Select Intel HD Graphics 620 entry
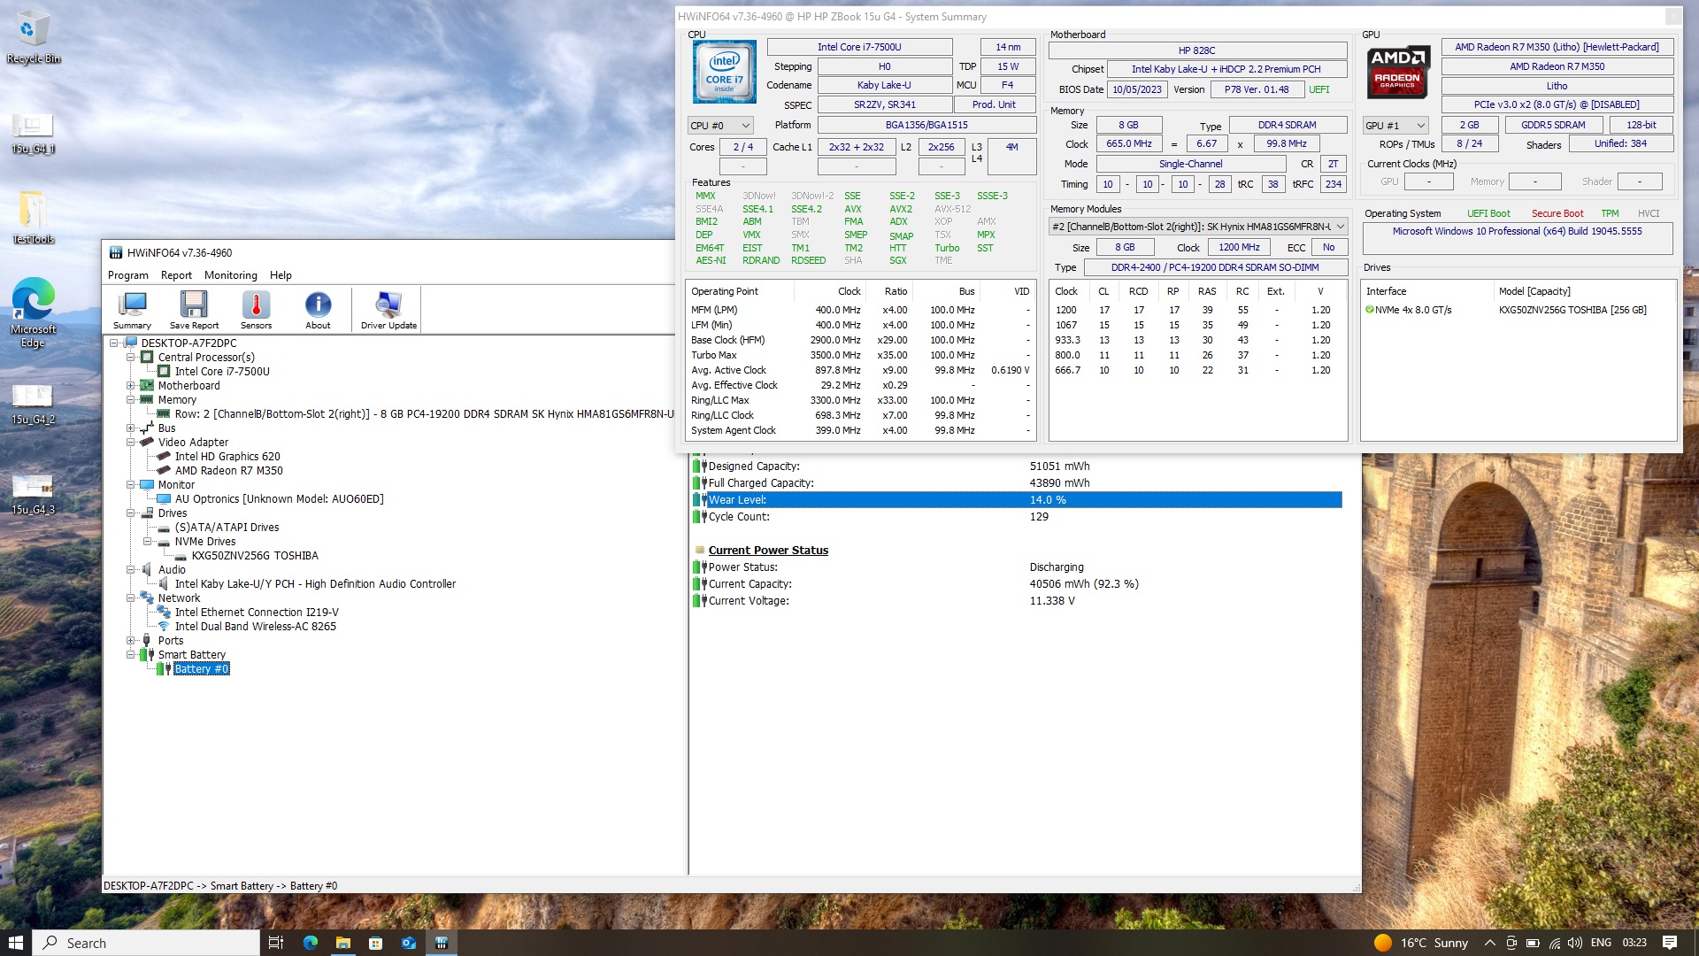 click(x=227, y=456)
